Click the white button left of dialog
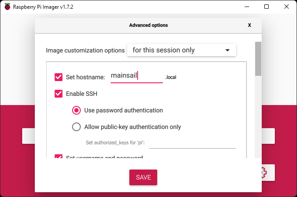Viewport: 297px width, 197px height. point(29,136)
